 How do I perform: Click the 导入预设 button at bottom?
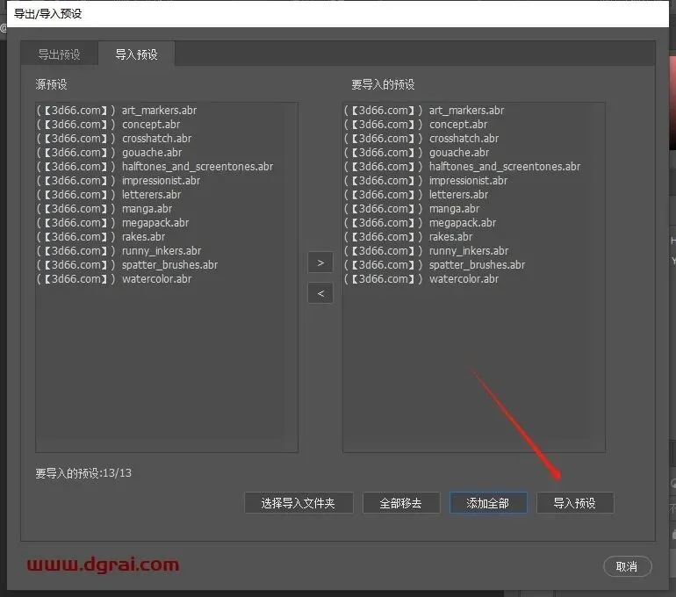pos(575,502)
